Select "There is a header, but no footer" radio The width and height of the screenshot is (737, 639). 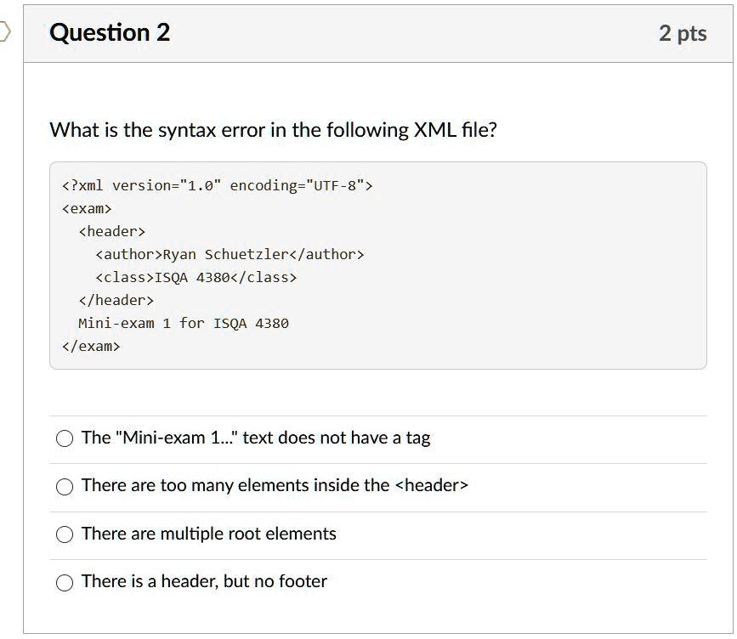coord(65,582)
